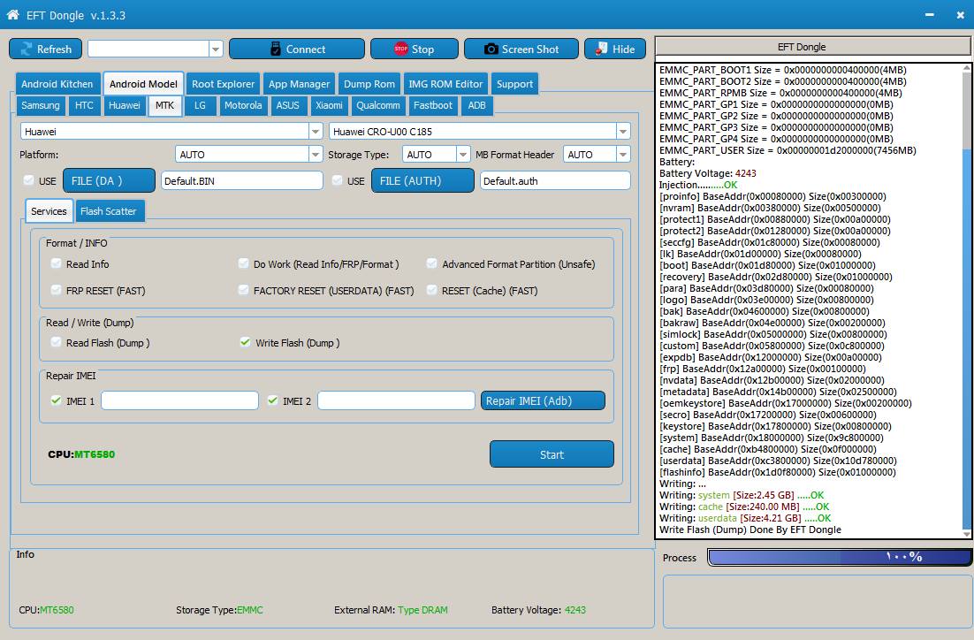974x640 pixels.
Task: Select the Fastboot sub-tab
Action: click(x=433, y=105)
